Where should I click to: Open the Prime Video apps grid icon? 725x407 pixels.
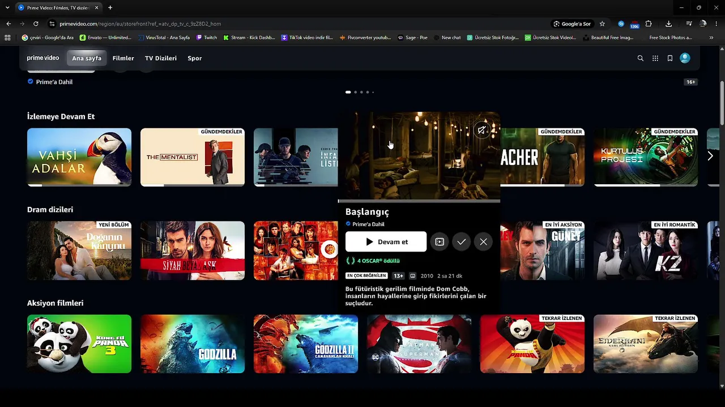click(655, 58)
